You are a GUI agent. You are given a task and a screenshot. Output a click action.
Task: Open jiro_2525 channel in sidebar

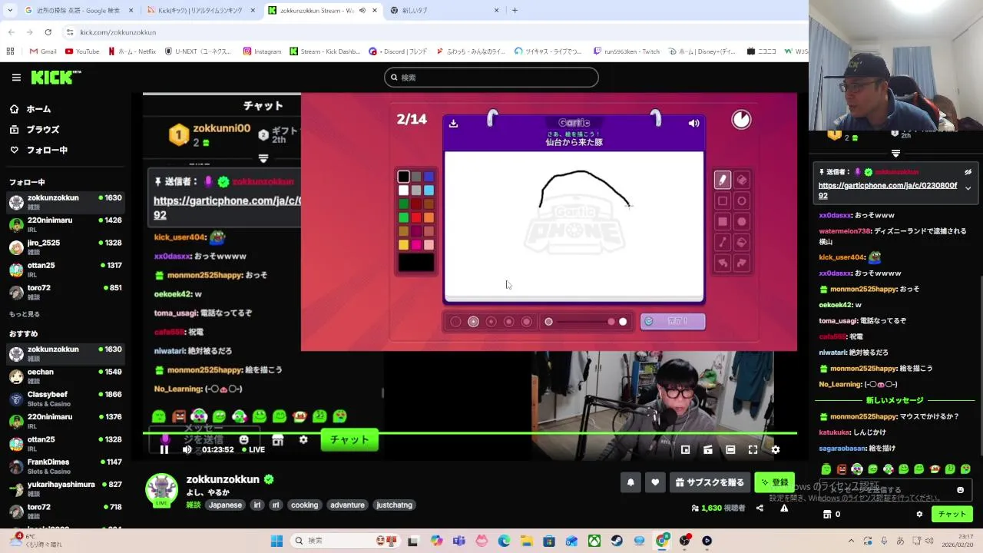pyautogui.click(x=65, y=247)
